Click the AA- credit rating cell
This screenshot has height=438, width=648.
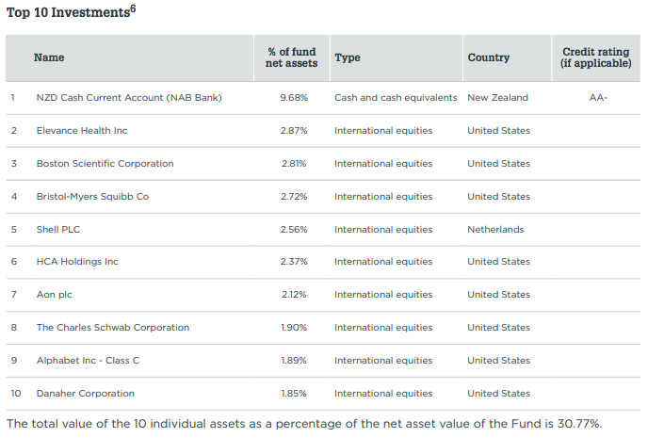click(596, 97)
